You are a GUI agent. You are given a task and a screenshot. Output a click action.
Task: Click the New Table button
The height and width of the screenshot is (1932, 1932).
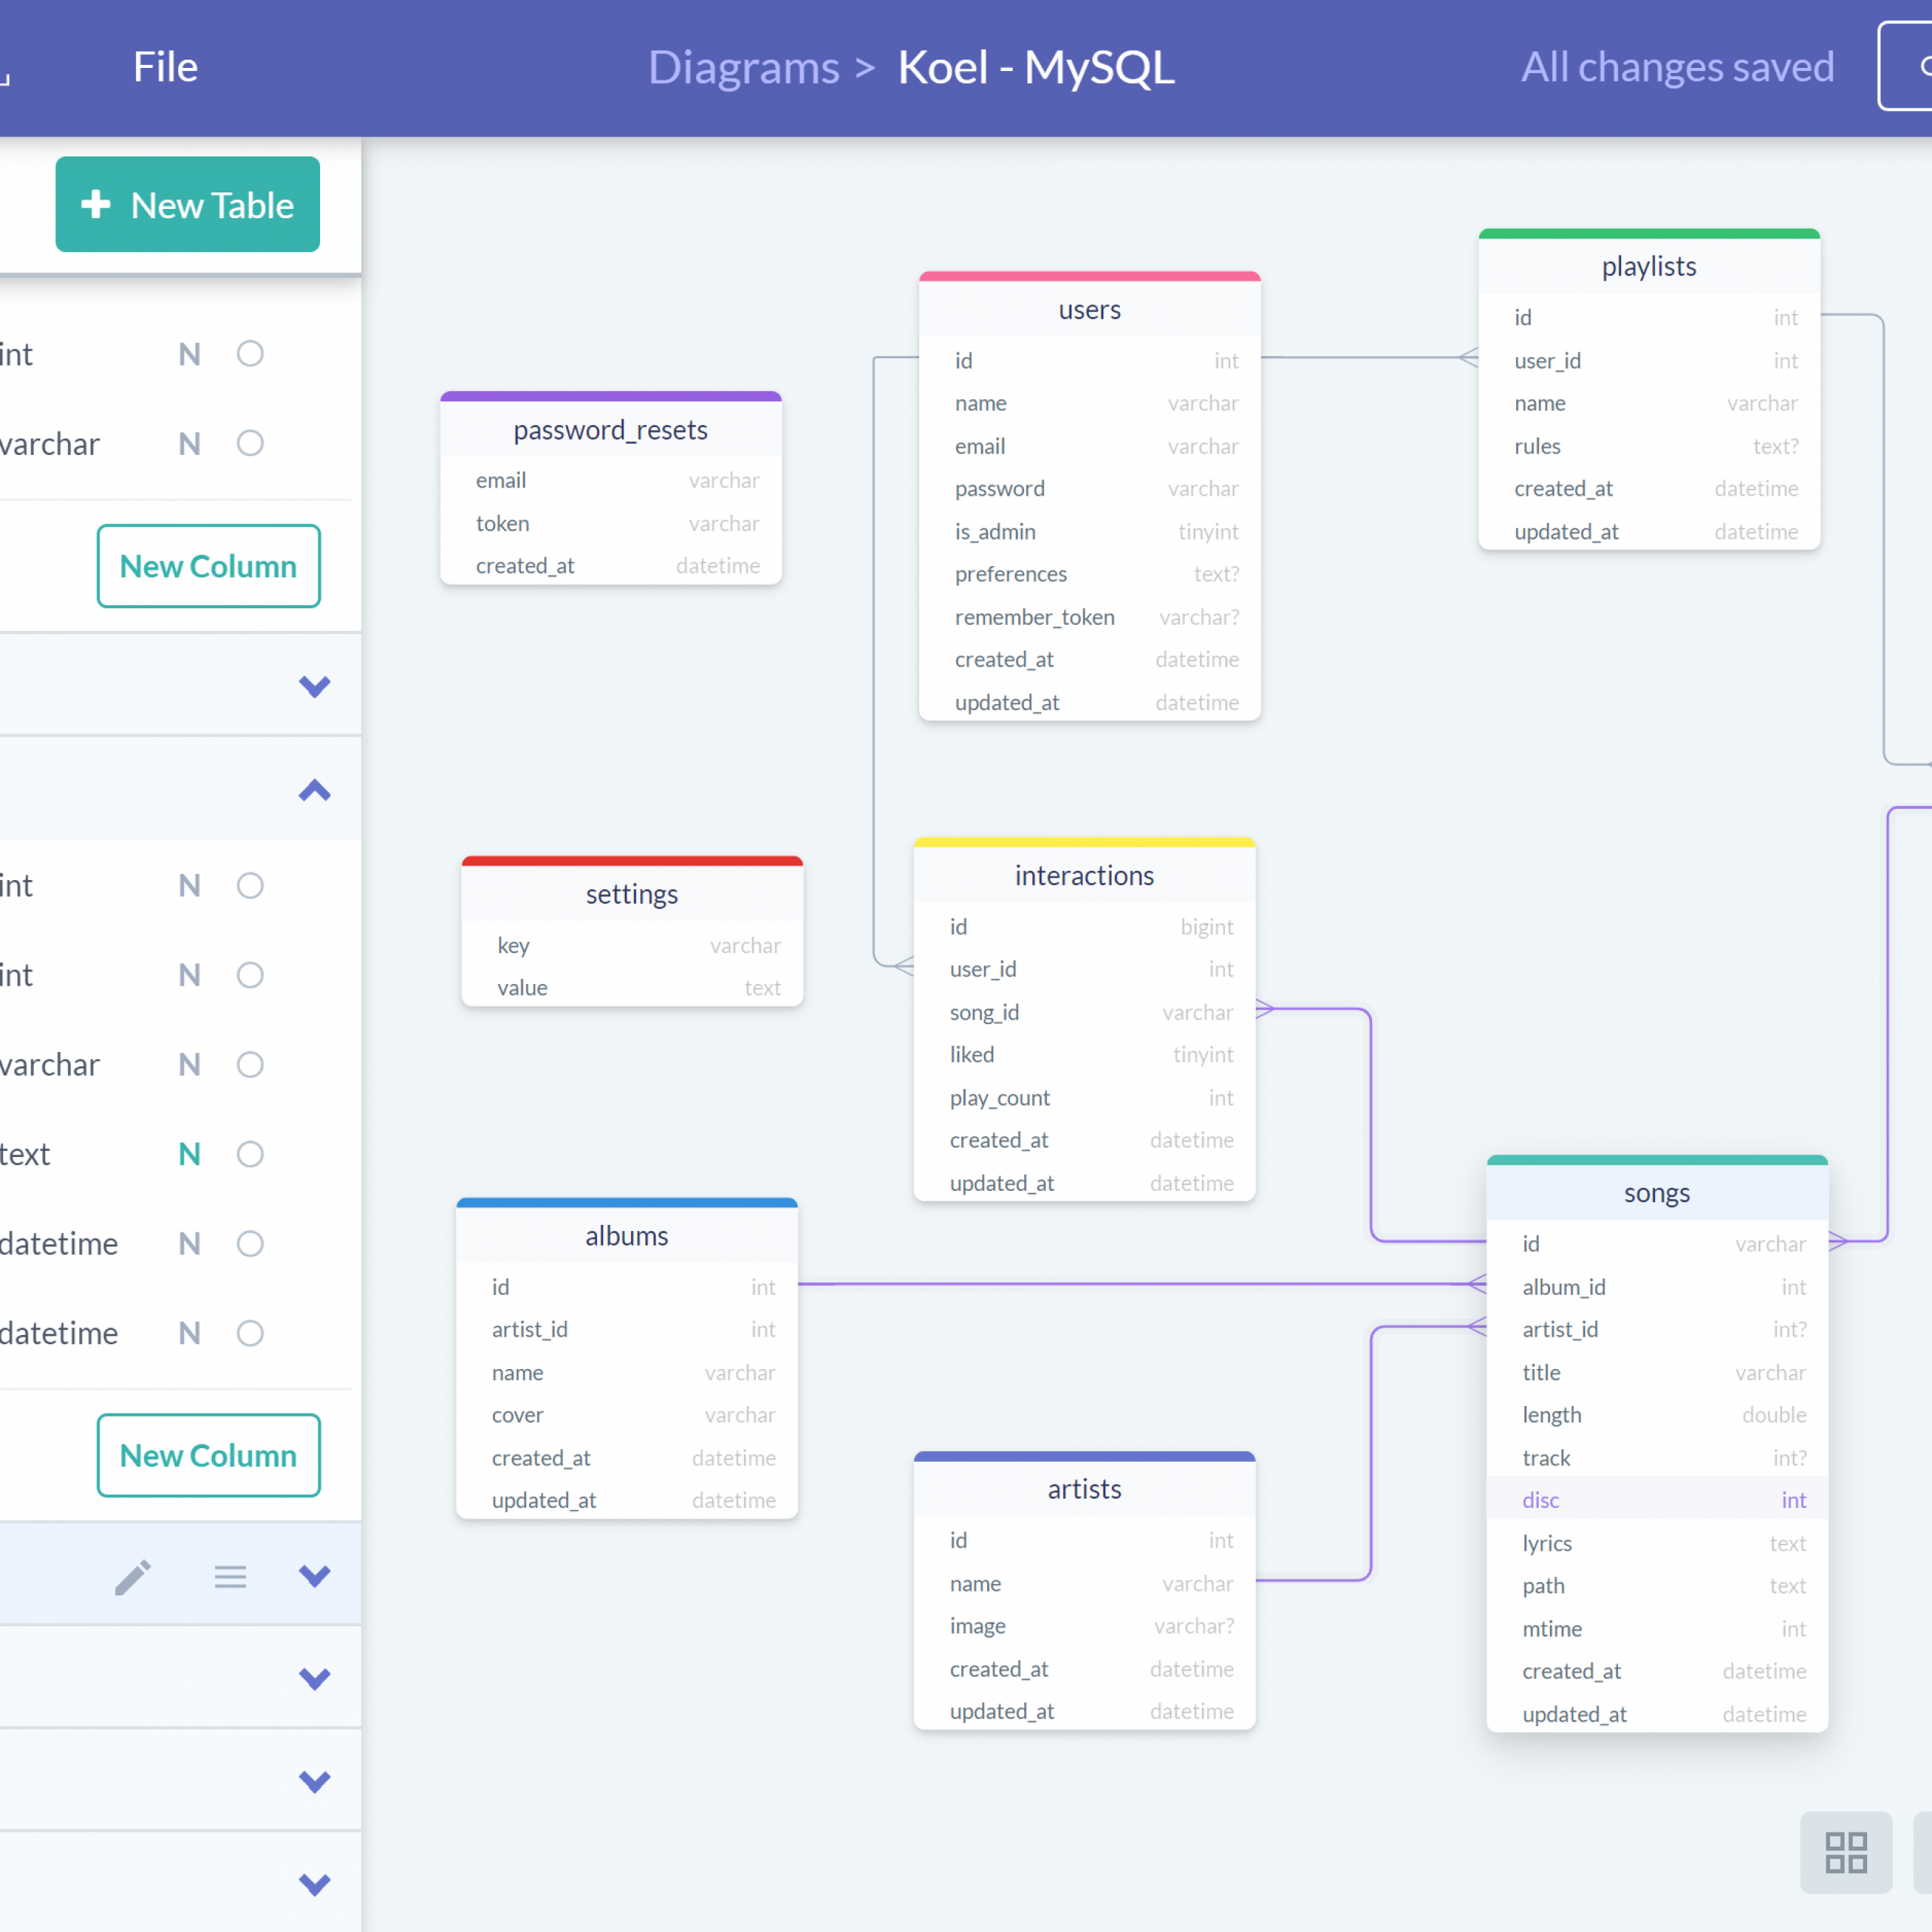coord(186,205)
